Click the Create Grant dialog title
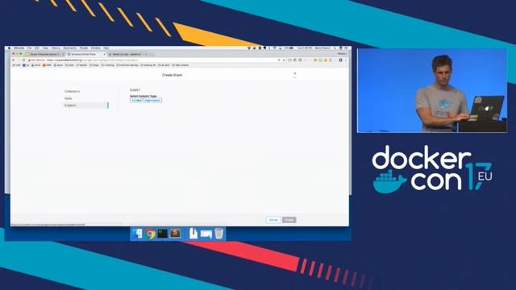Screen dimensions: 516x290 pos(172,75)
